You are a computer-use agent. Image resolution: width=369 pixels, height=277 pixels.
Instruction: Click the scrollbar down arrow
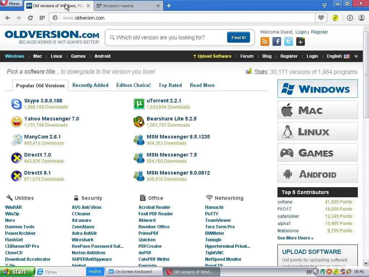[x=366, y=263]
